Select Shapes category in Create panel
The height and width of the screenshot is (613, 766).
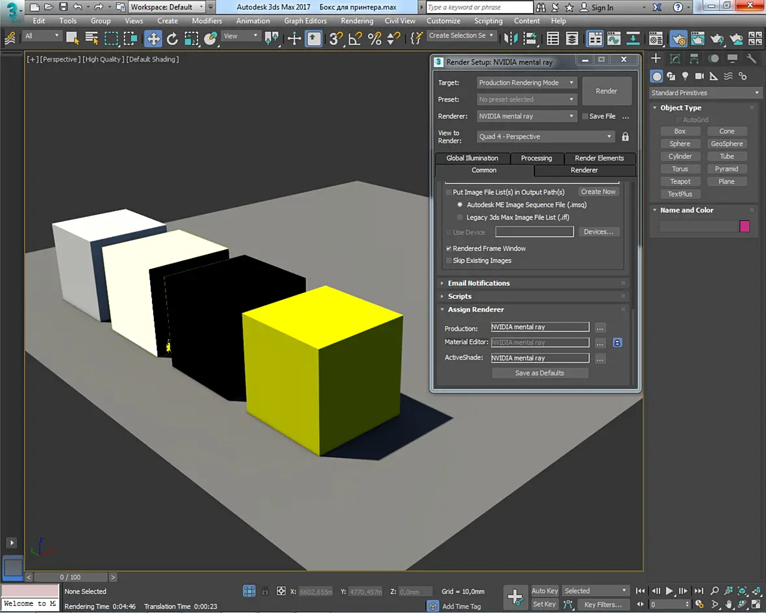671,76
